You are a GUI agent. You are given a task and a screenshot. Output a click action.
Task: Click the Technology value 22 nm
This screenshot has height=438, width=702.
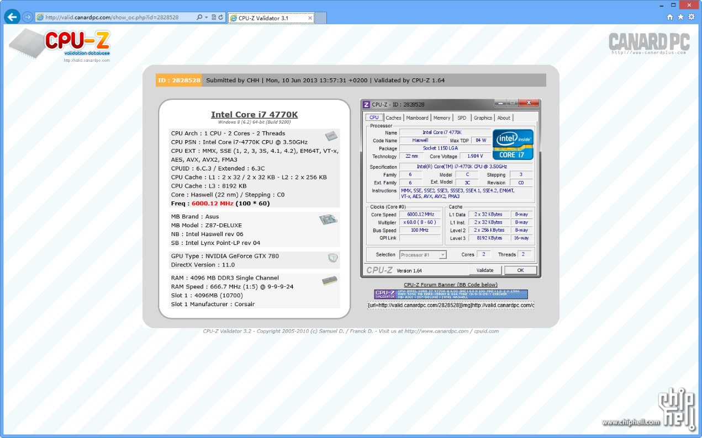(x=411, y=157)
